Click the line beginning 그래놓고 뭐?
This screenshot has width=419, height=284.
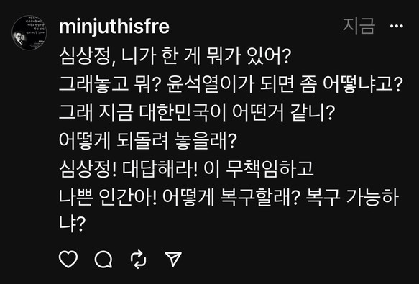point(231,84)
